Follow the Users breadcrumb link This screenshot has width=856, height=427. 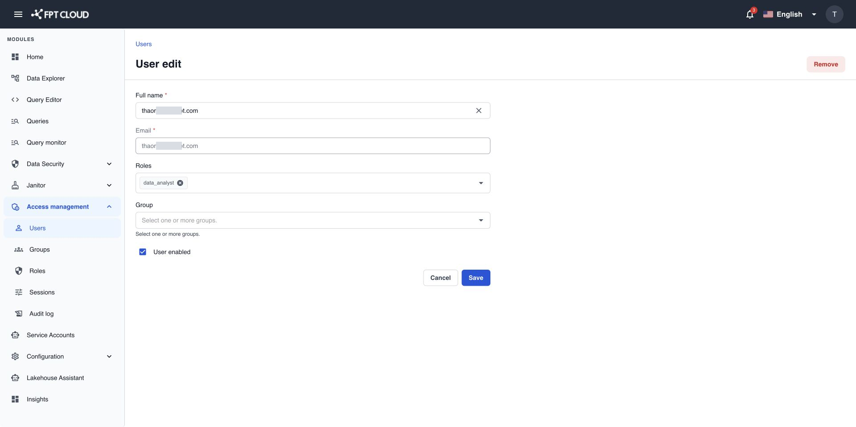tap(144, 44)
